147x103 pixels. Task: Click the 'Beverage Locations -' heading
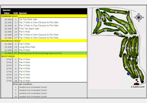[x=23, y=84]
